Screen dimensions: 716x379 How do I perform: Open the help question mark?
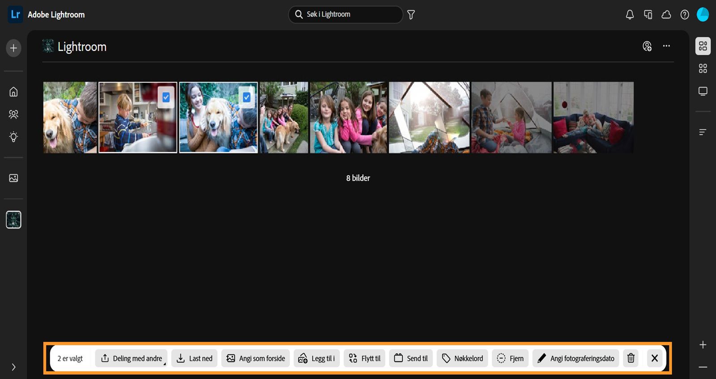(x=685, y=15)
